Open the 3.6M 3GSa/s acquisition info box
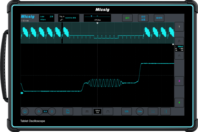The image size is (198, 132). tap(47, 18)
